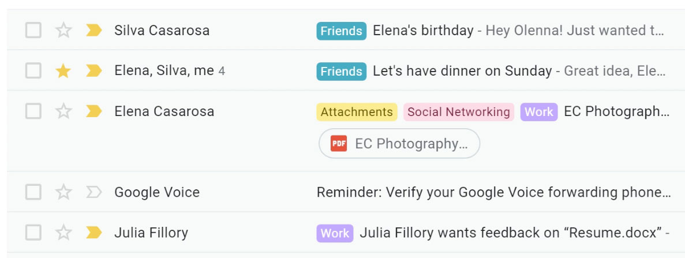Click the PDF icon in attachment chip
The width and height of the screenshot is (685, 258).
(x=339, y=144)
